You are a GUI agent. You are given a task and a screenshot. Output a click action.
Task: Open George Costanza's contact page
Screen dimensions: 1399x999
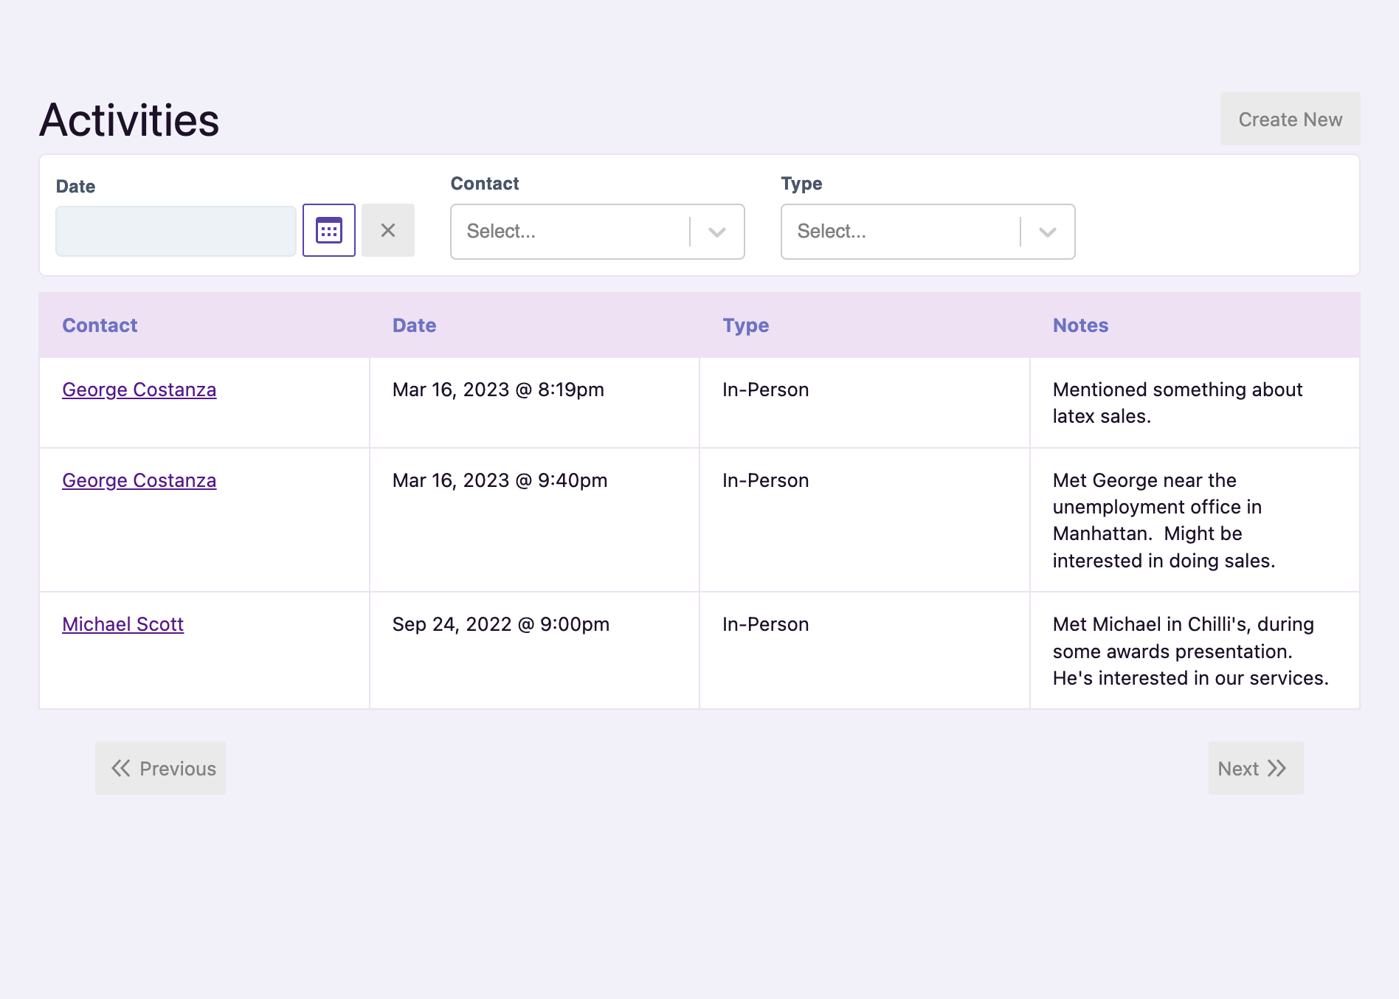pyautogui.click(x=139, y=390)
